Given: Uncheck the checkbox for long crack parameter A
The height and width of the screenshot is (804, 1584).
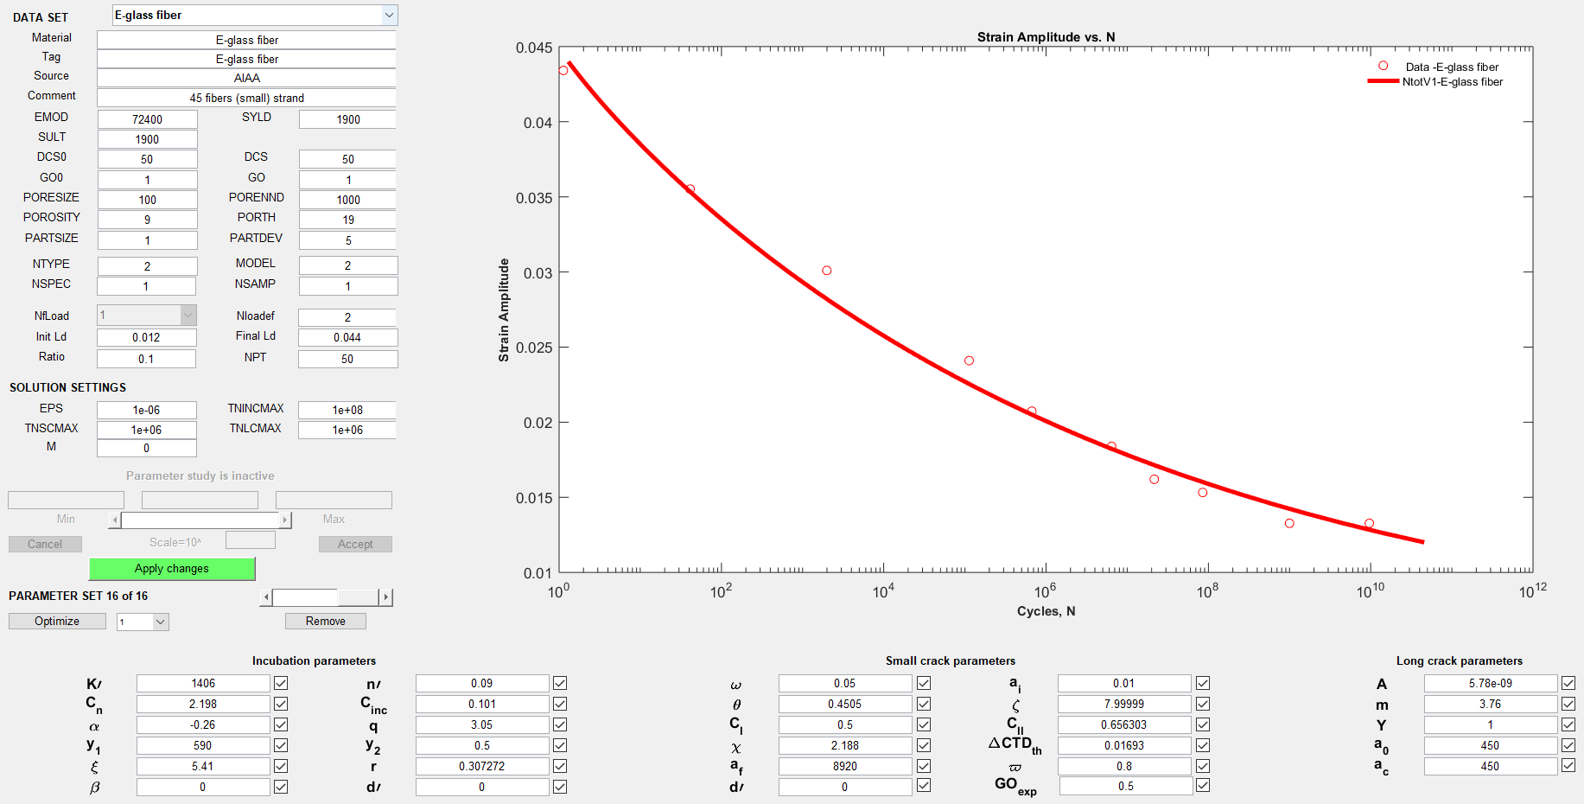Looking at the screenshot, I should click(x=1568, y=683).
